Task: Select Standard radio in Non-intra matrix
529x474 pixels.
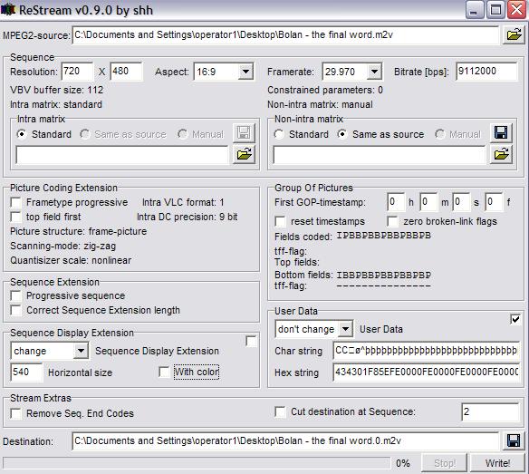Action: point(279,134)
